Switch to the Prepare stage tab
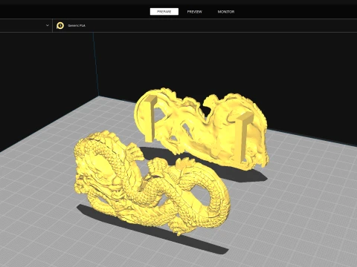 pyautogui.click(x=164, y=12)
